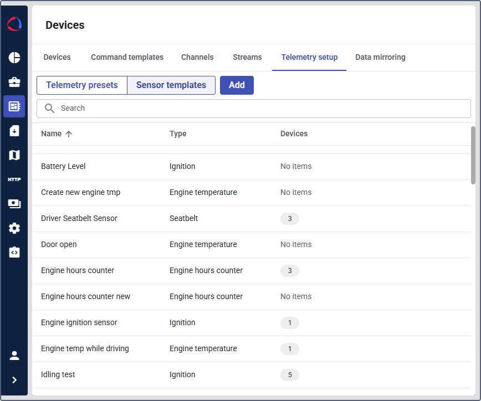481x401 pixels.
Task: Select the highlighted devices icon in sidebar
Action: (14, 106)
